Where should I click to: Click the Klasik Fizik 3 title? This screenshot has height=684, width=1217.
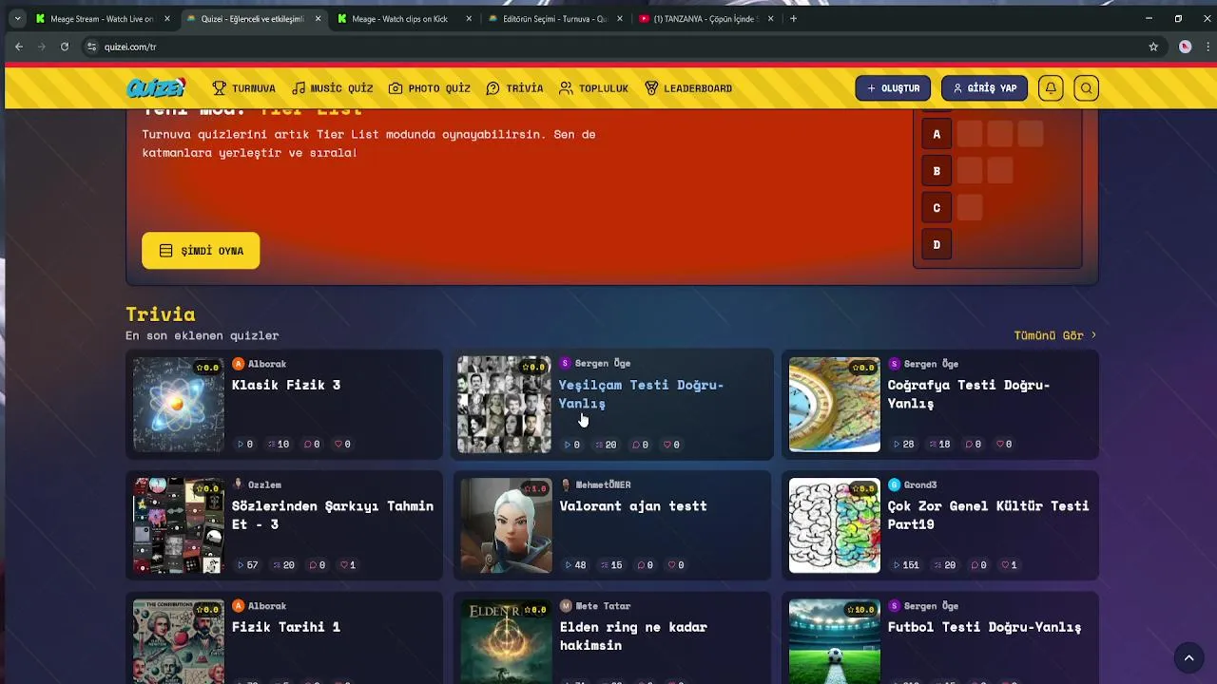click(x=286, y=385)
